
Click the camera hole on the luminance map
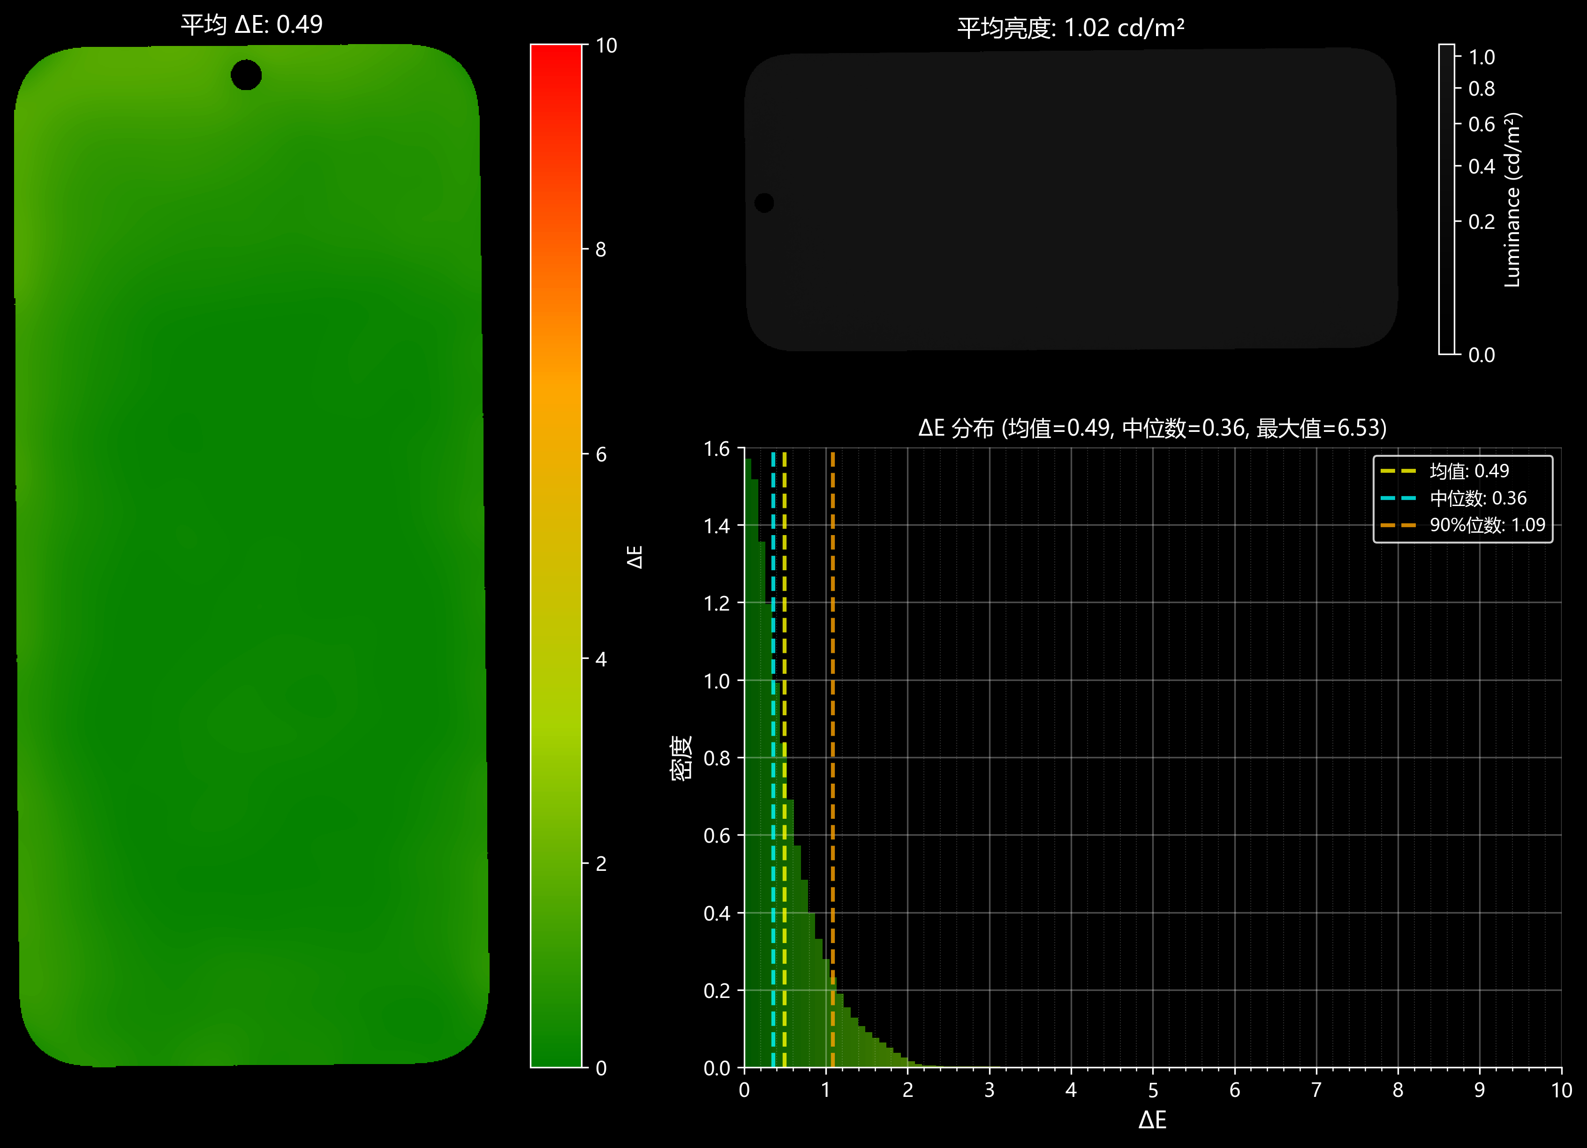764,203
